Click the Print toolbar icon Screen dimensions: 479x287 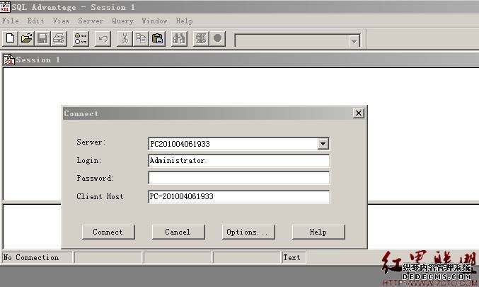tap(59, 39)
